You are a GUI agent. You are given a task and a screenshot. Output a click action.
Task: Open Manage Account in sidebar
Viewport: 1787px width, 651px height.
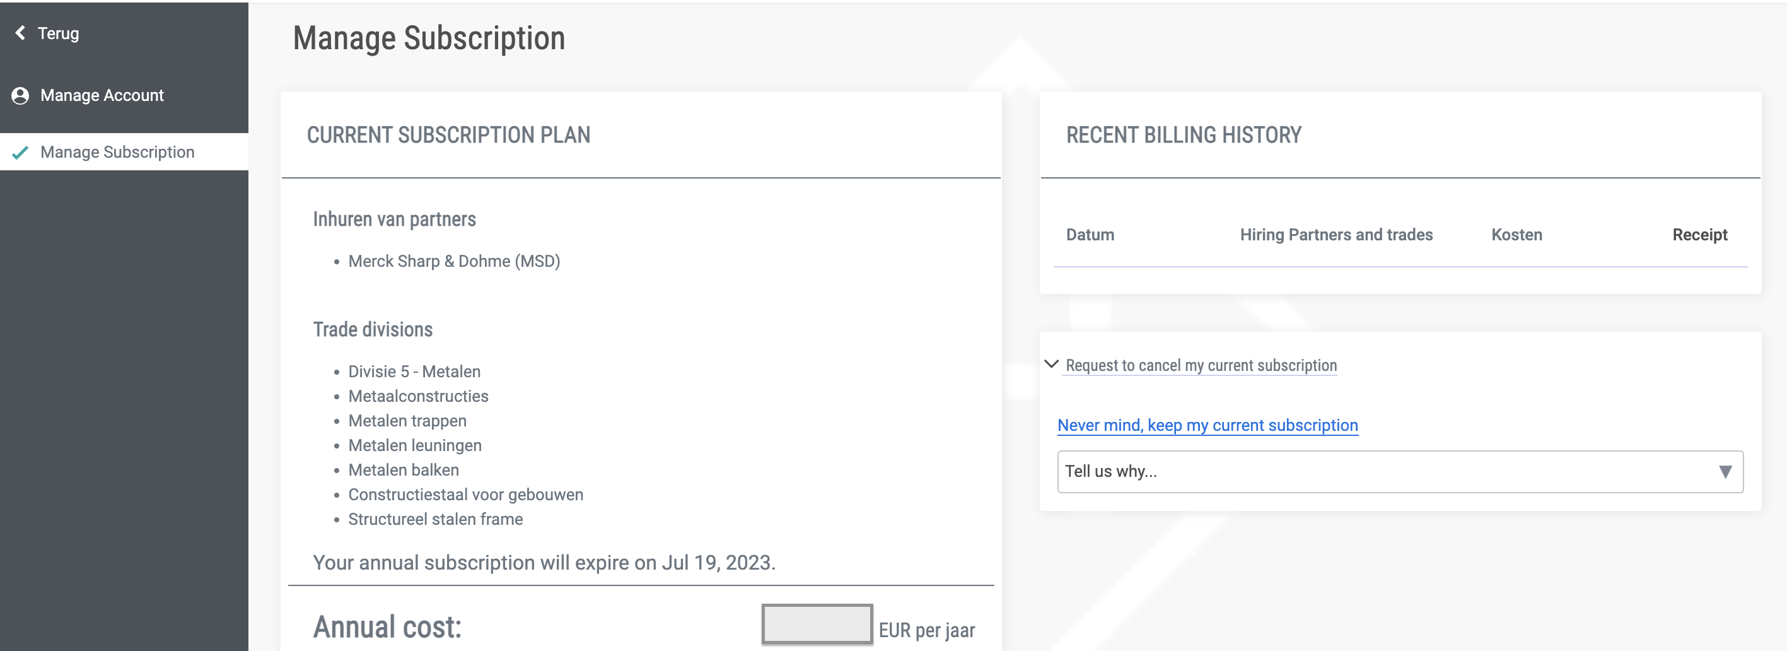pyautogui.click(x=102, y=96)
